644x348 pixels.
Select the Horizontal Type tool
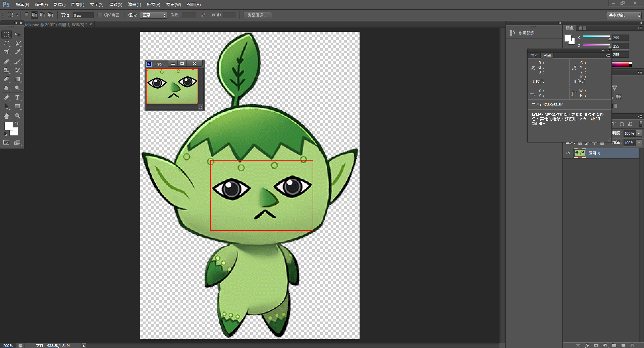point(18,98)
